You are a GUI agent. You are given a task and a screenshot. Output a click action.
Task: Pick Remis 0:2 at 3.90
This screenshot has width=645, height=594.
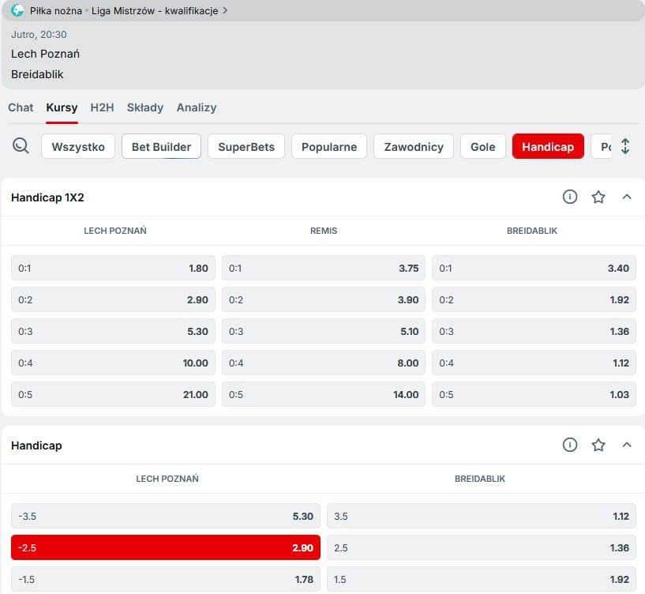(x=324, y=299)
